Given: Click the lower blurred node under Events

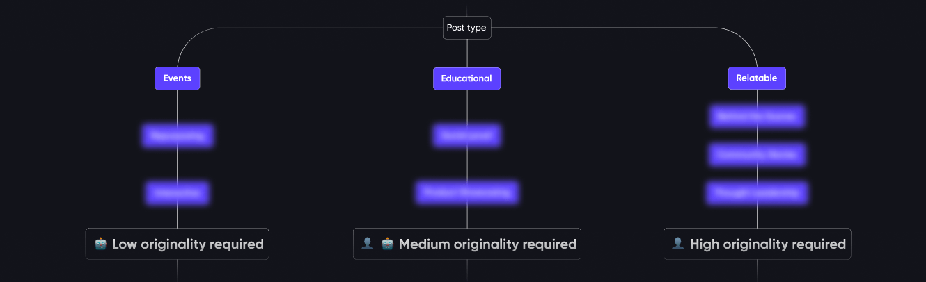Looking at the screenshot, I should tap(177, 192).
